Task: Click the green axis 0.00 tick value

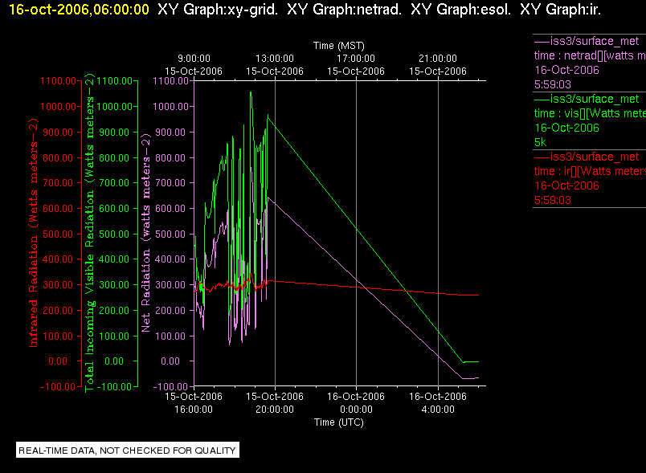Action: [x=114, y=361]
